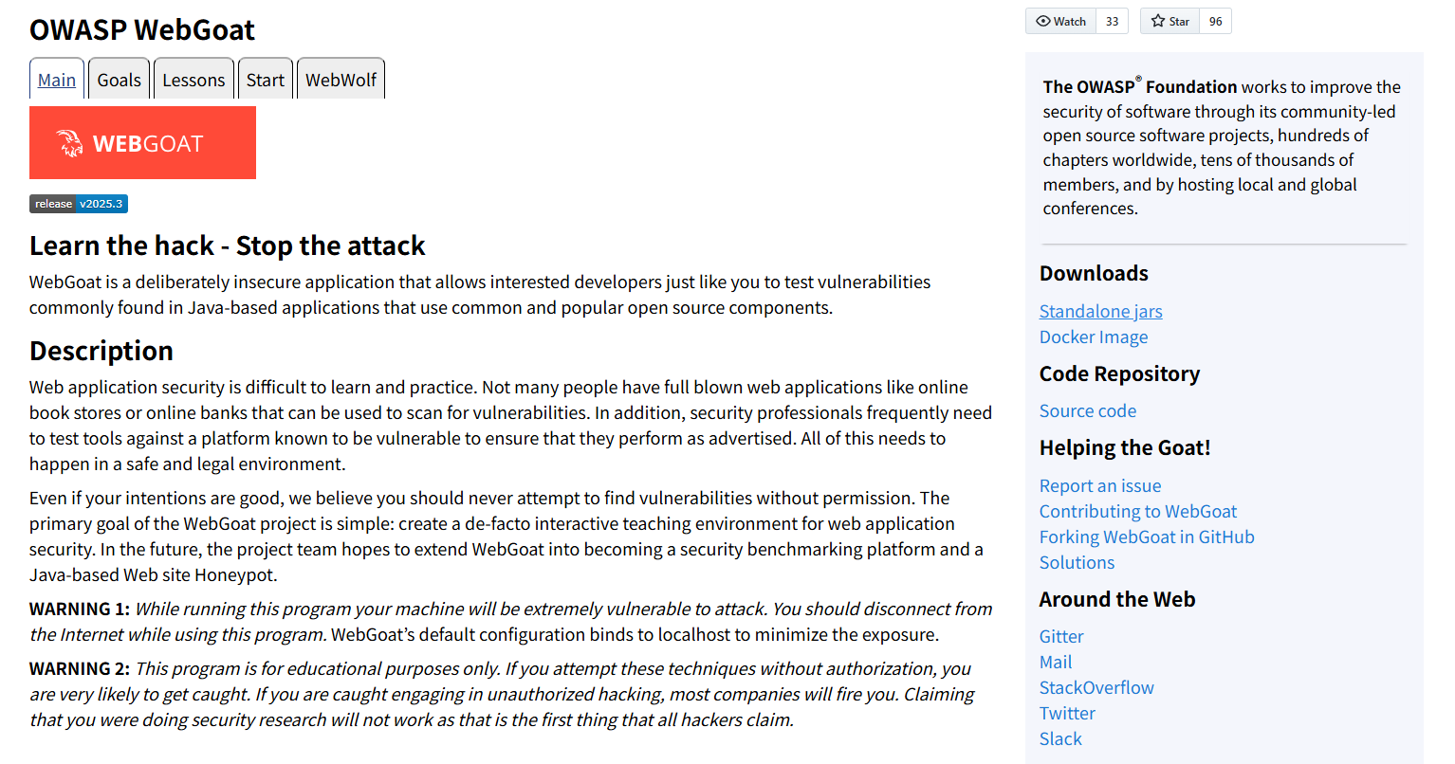
Task: Follow the Forking WebGoat in GitHub link
Action: 1147,537
